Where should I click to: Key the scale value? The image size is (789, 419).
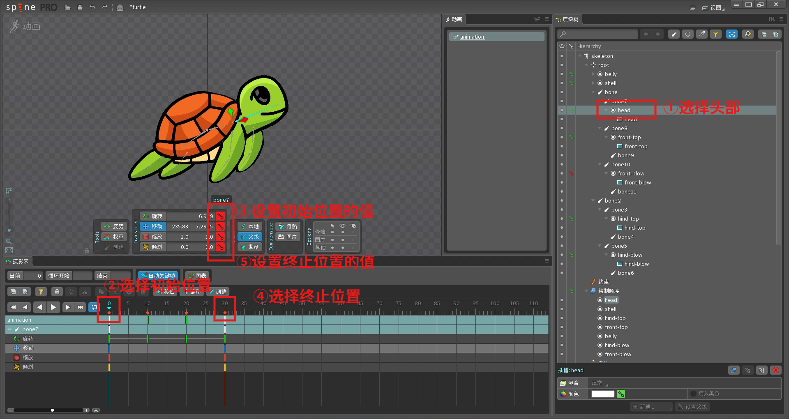[x=221, y=237]
